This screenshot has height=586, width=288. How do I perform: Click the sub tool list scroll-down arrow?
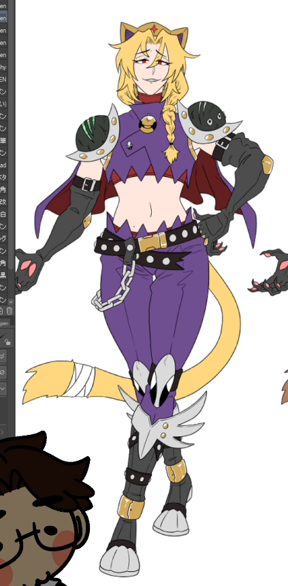(x=10, y=302)
